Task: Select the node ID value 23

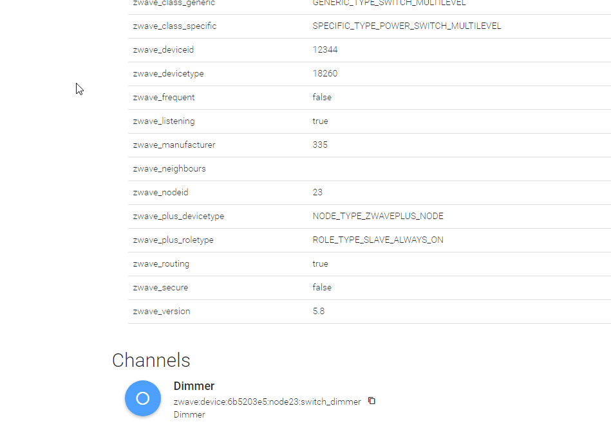Action: pos(317,193)
